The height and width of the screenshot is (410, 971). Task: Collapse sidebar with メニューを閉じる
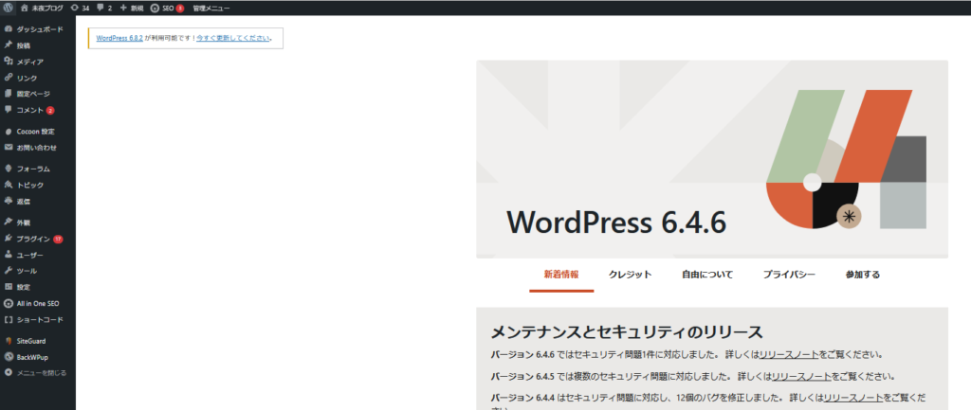pos(36,373)
